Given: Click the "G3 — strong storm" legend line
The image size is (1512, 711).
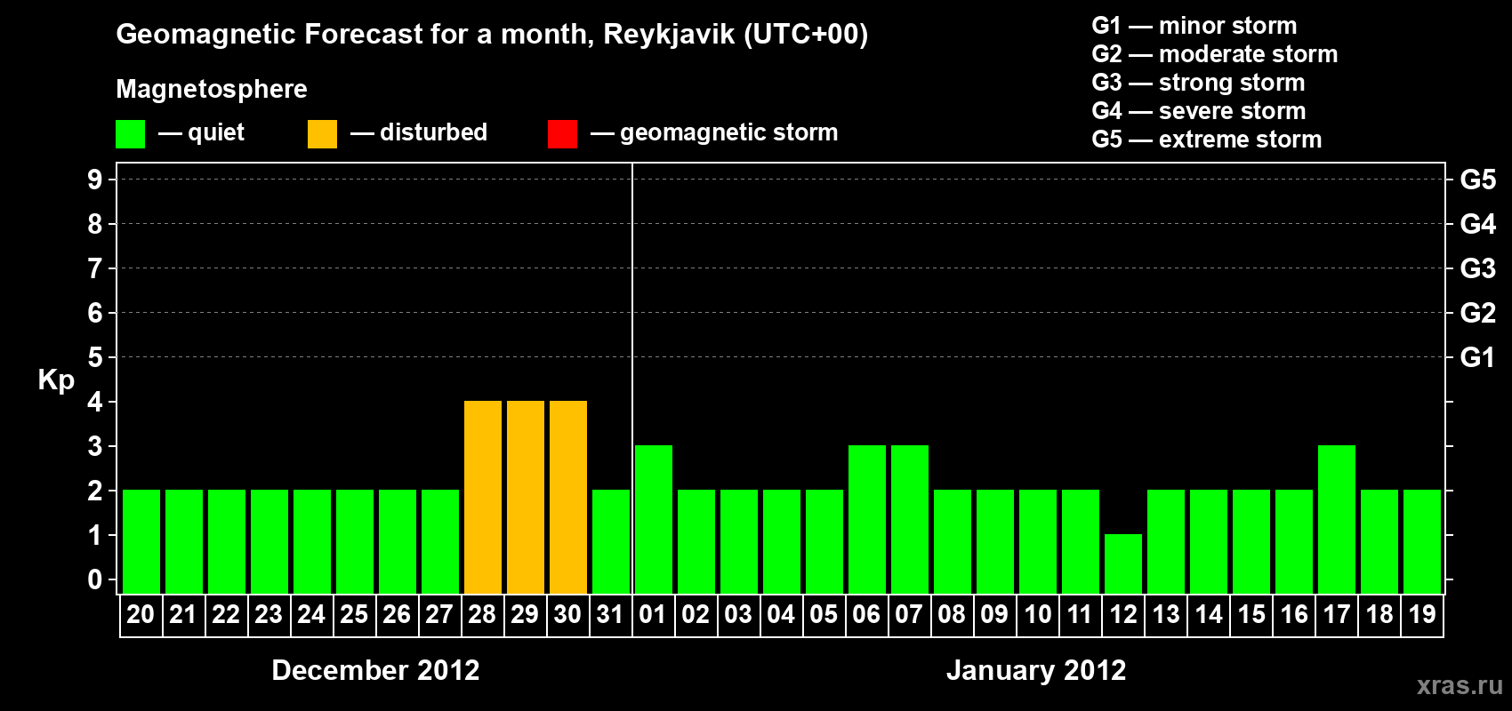Looking at the screenshot, I should tap(1198, 83).
